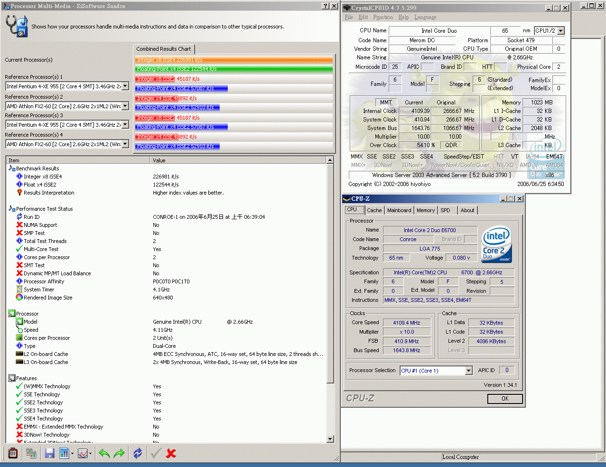Select Combined Results Chart tab

[164, 49]
